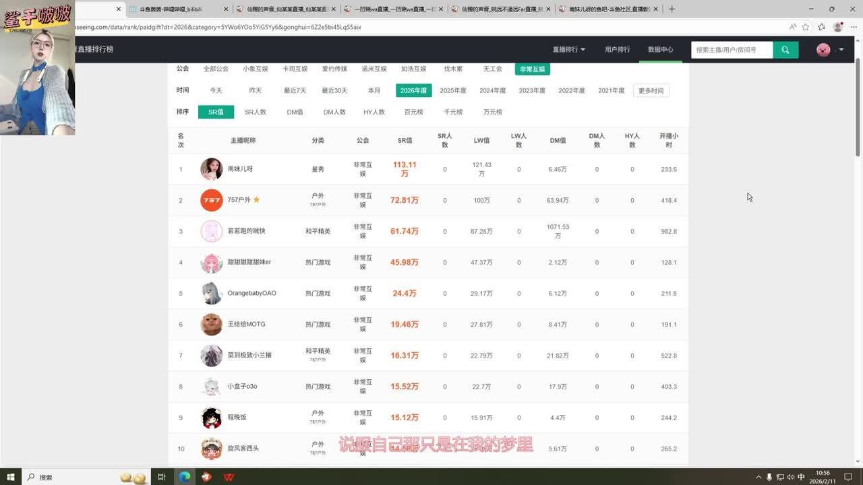Sort ranking by DM值
Image resolution: width=863 pixels, height=485 pixels.
[295, 112]
